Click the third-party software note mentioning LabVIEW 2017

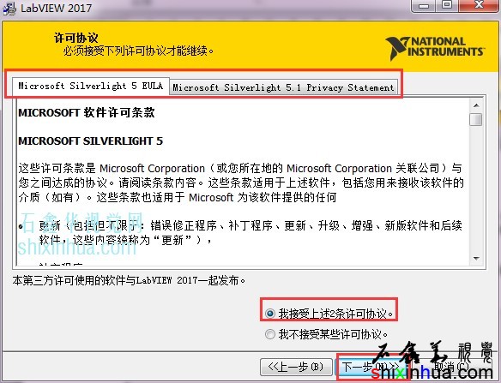coord(129,280)
